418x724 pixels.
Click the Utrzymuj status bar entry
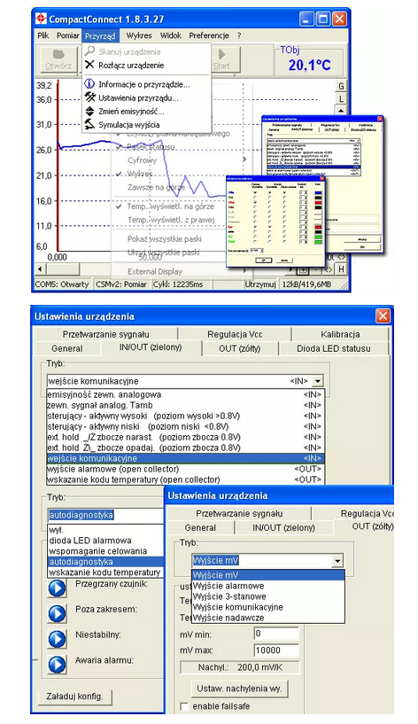tap(260, 284)
